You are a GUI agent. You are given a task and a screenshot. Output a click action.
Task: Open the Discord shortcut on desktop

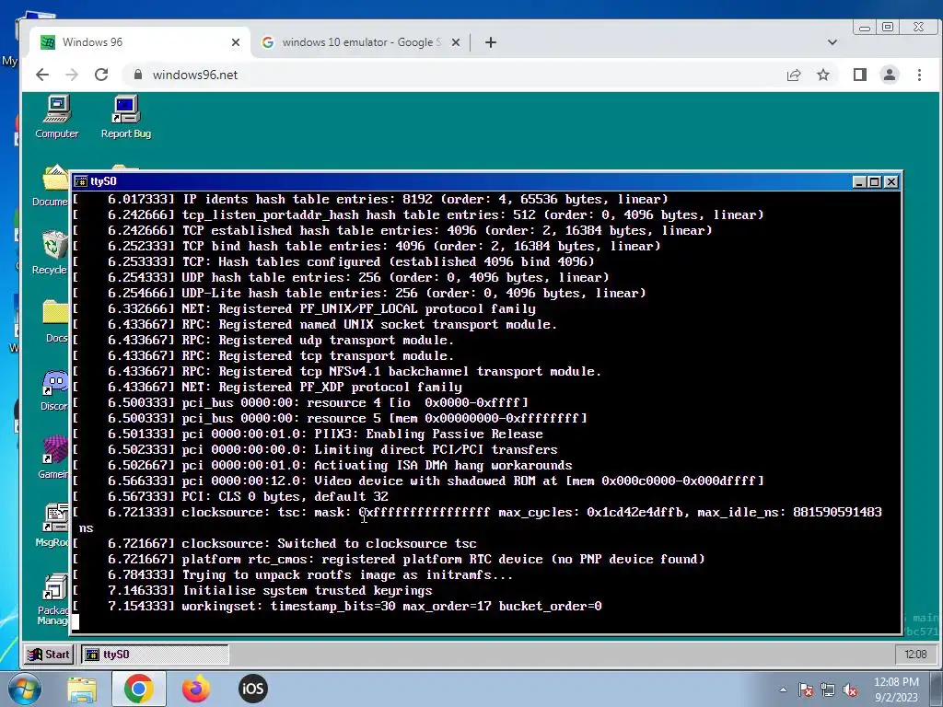[54, 390]
